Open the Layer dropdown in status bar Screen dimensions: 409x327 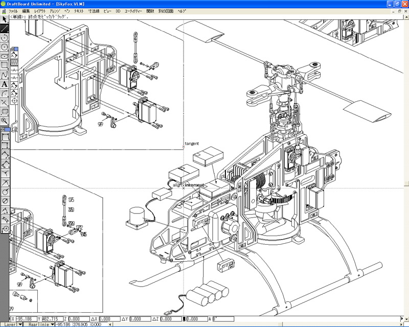click(x=20, y=324)
